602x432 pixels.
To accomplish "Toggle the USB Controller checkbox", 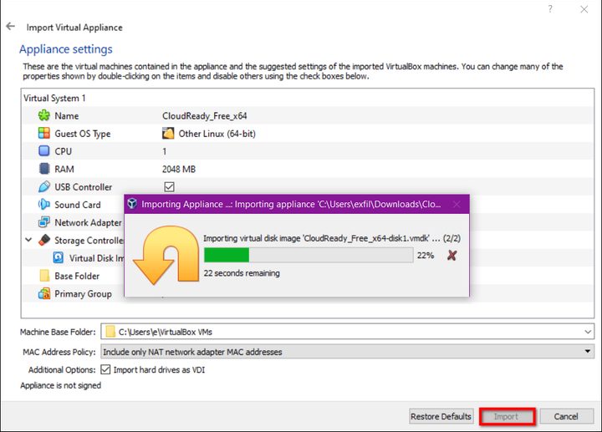I will (169, 187).
